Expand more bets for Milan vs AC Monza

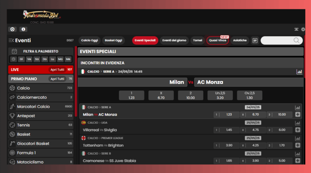(298, 115)
